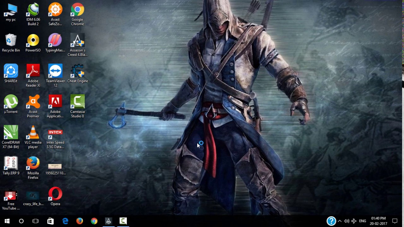Viewport: 404px width, 227px height.
Task: Select the Avast SafeZone browser shortcut
Action: 55,15
